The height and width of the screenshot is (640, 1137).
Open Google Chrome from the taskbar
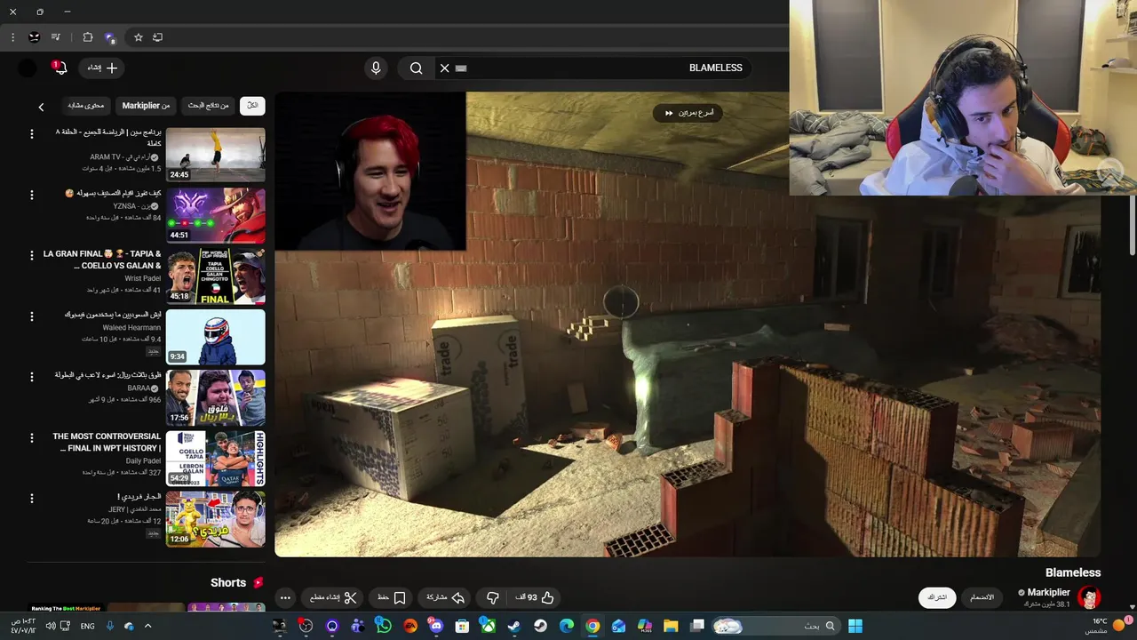[x=592, y=627]
